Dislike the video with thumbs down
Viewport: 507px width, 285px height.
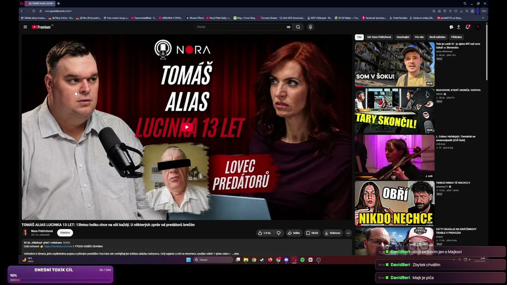[278, 233]
